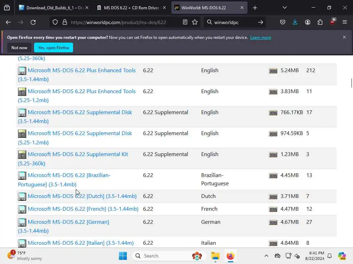Viewport: 353px width, 264px height.
Task: Click floppy icon beside Plus Enhanced Tools 3.5
Action: coord(22,71)
